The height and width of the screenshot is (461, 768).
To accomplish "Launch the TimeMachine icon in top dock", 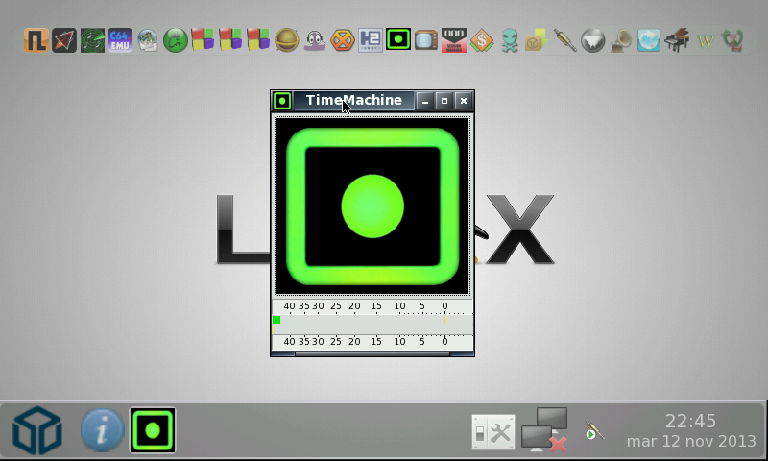I will point(398,40).
